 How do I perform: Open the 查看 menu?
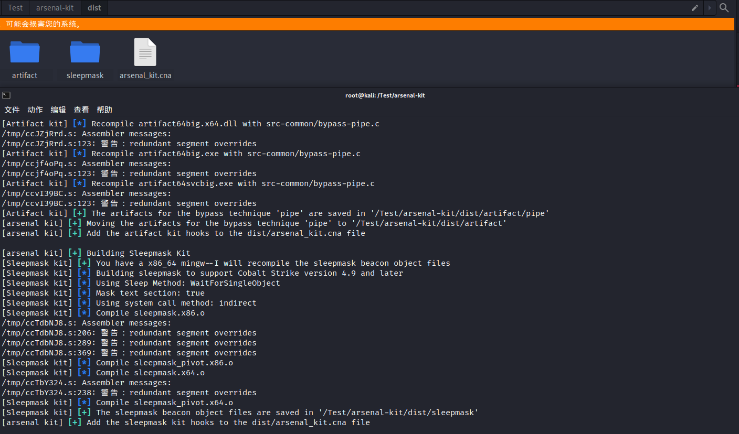(x=81, y=110)
